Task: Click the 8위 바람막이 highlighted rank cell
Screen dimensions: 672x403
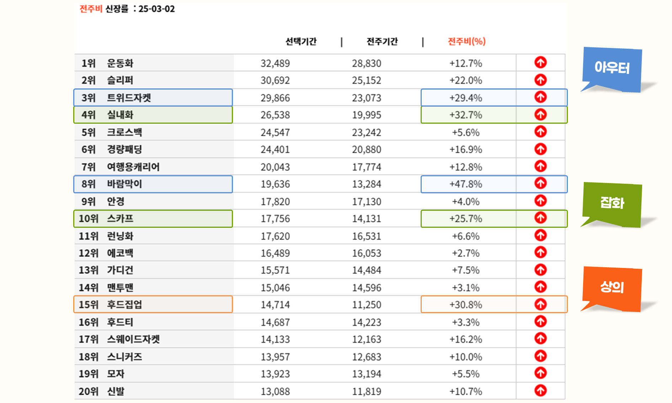Action: [x=153, y=184]
